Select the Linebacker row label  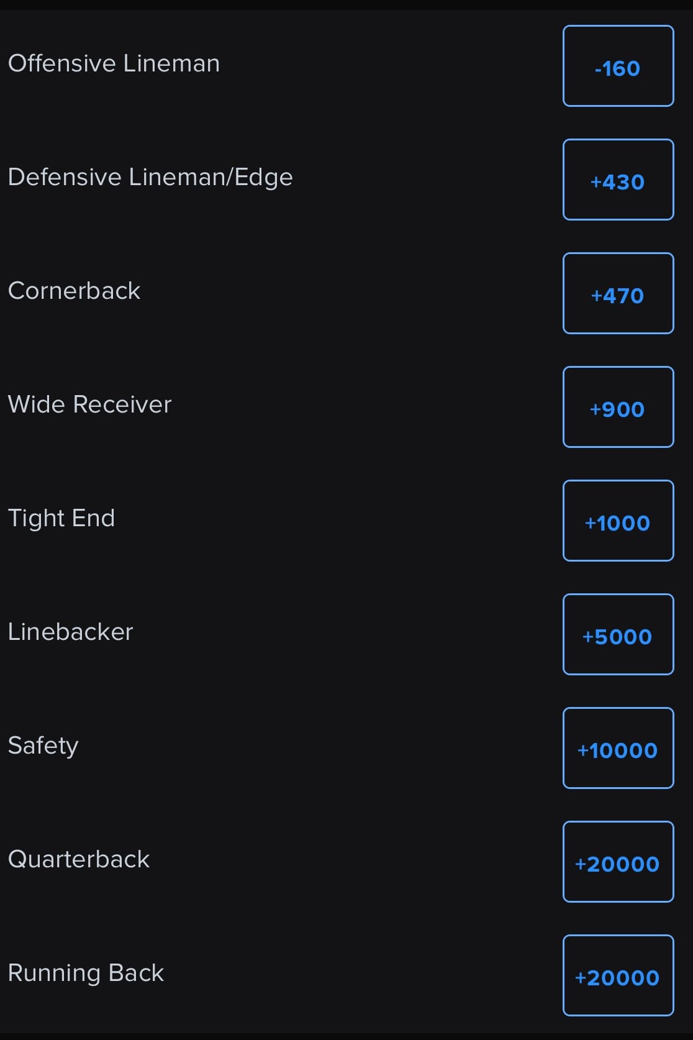[x=70, y=632]
